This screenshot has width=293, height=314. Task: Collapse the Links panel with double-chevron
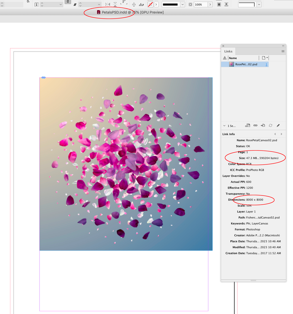click(x=283, y=46)
